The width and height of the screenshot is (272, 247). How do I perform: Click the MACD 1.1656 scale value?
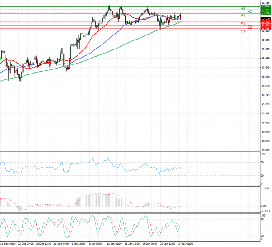click(265, 188)
